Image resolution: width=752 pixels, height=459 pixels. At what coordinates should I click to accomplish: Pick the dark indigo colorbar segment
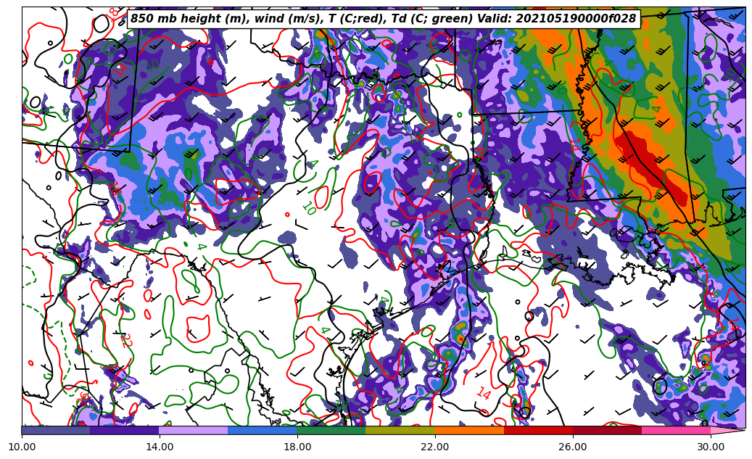click(124, 430)
